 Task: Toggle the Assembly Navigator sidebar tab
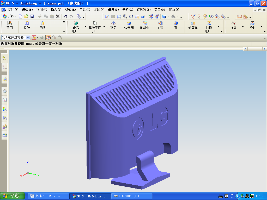(x=4, y=59)
